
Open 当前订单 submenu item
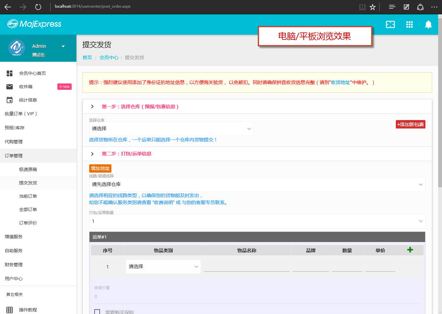pyautogui.click(x=38, y=196)
